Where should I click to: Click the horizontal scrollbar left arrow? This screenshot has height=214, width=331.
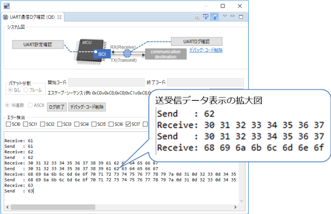tap(8, 207)
